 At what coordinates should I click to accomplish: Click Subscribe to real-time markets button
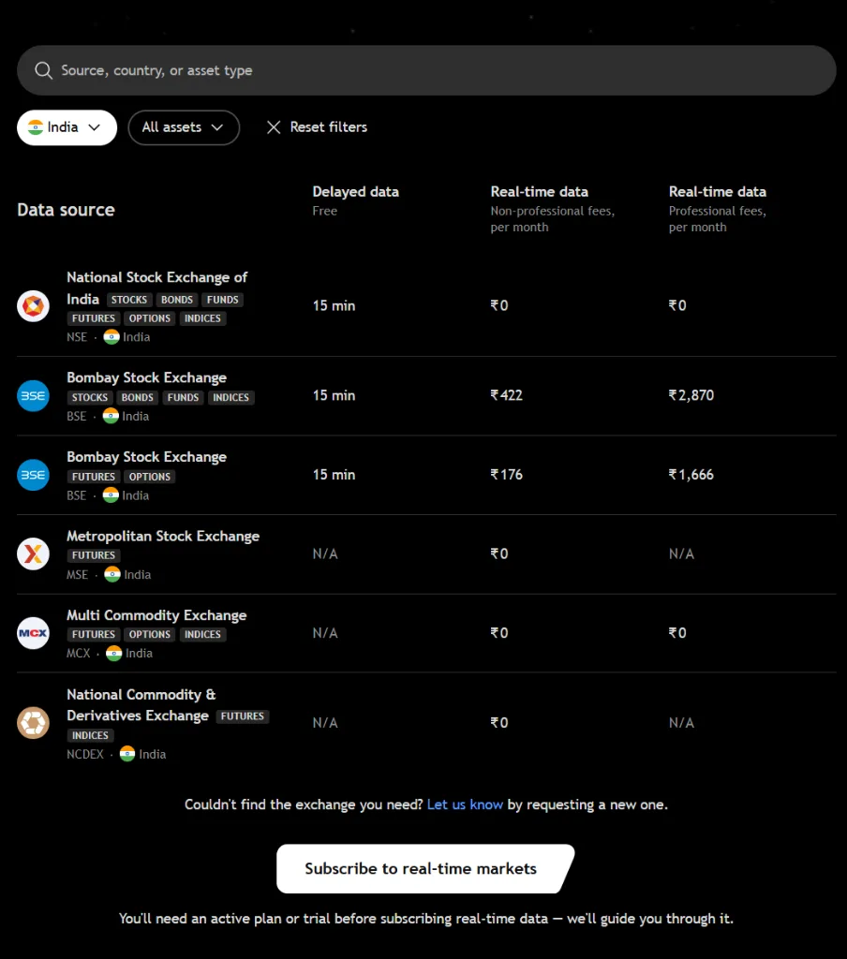coord(425,868)
